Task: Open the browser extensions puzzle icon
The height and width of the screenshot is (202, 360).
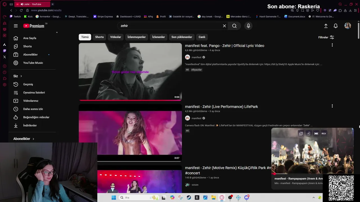Action: click(340, 10)
